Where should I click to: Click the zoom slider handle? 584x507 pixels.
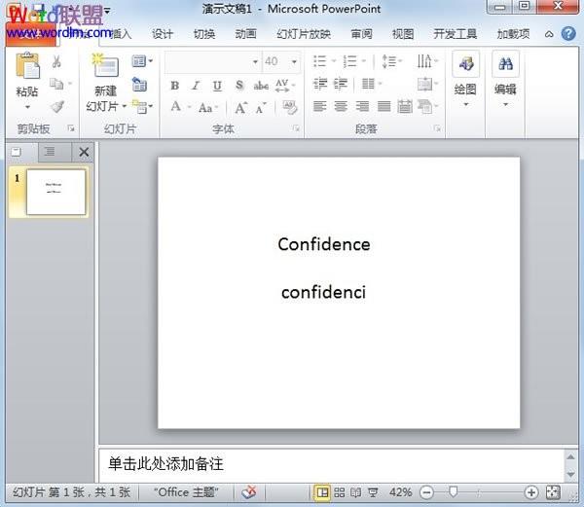pos(453,492)
